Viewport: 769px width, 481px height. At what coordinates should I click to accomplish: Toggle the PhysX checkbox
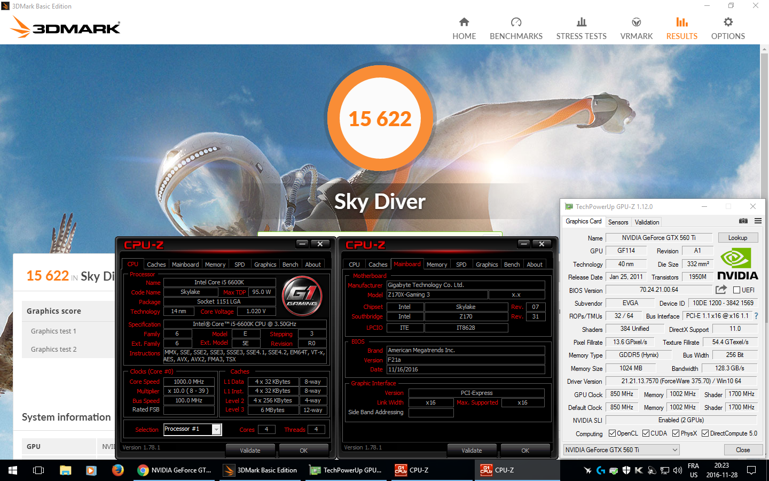coord(676,433)
